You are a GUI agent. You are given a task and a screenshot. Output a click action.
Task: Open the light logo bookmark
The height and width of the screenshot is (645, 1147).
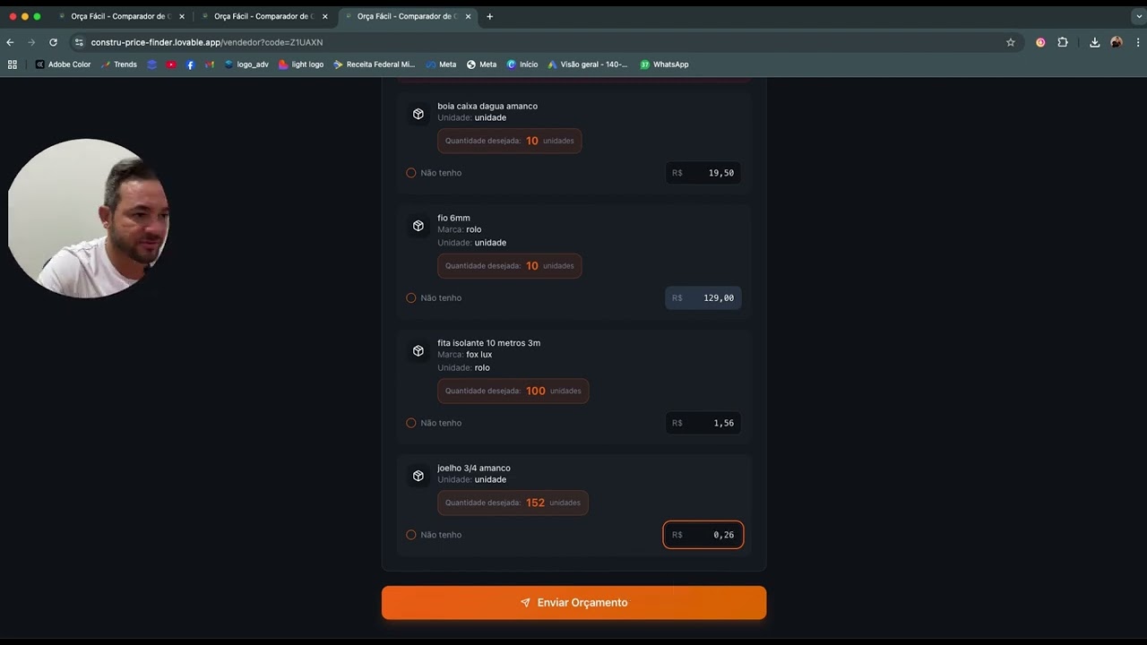301,64
